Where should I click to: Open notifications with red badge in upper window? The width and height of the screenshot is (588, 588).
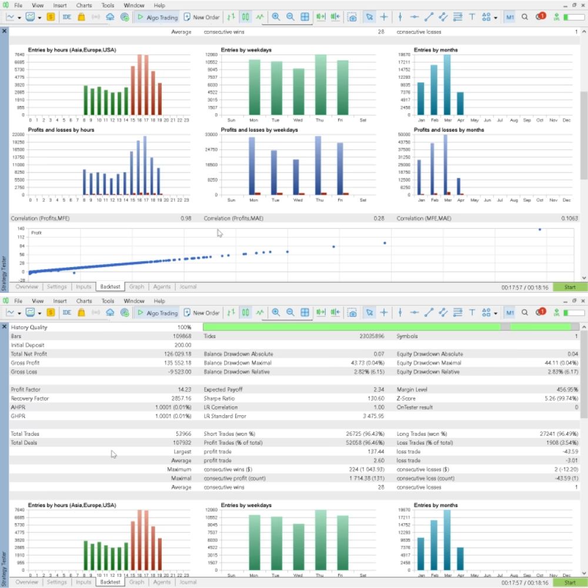[540, 17]
